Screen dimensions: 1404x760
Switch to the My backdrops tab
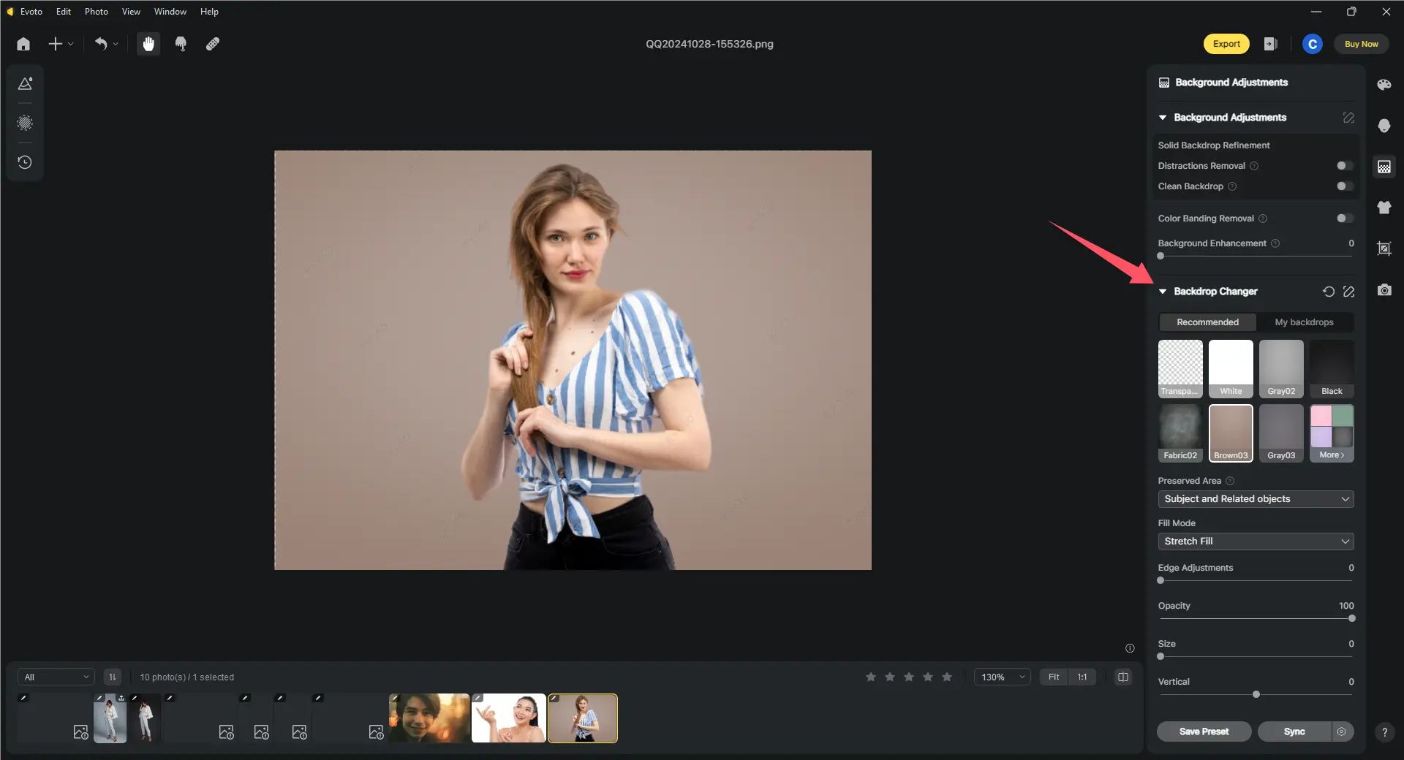(1305, 322)
